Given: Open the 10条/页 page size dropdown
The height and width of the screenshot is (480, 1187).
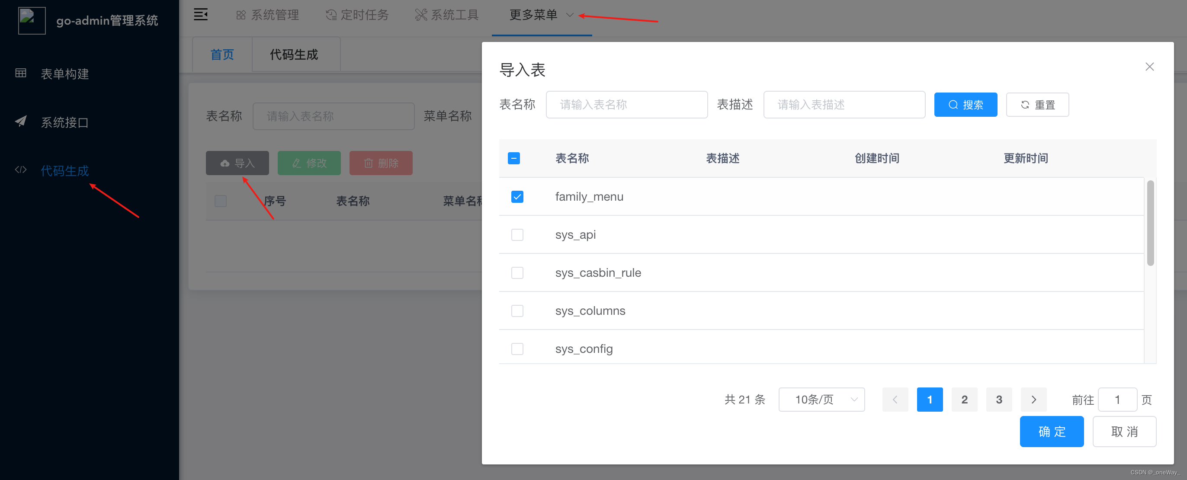Looking at the screenshot, I should 821,400.
